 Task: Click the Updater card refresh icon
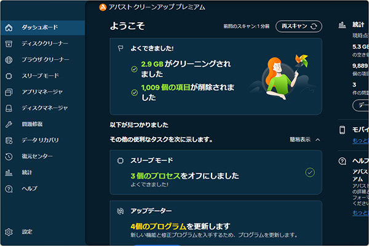point(121,211)
